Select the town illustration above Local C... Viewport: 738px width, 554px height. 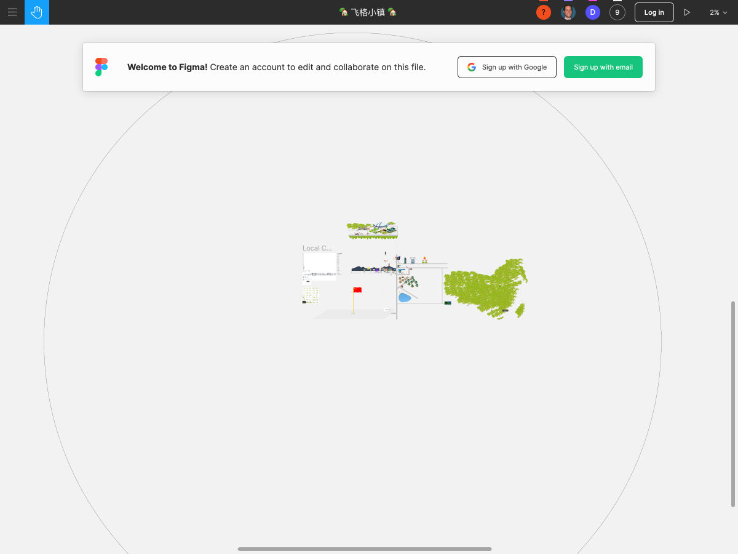[373, 230]
